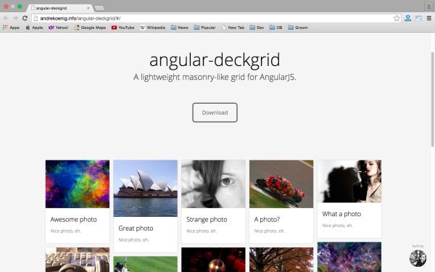Click the Chrome profile icon at top right
Image resolution: width=435 pixels, height=272 pixels.
[428, 6]
